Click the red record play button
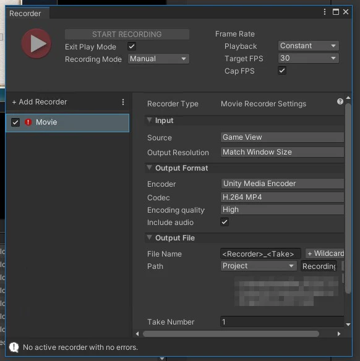 point(36,43)
